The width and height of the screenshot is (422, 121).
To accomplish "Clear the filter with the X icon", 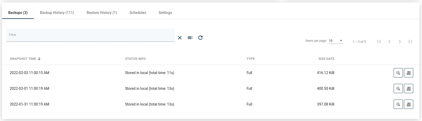I will [x=180, y=38].
